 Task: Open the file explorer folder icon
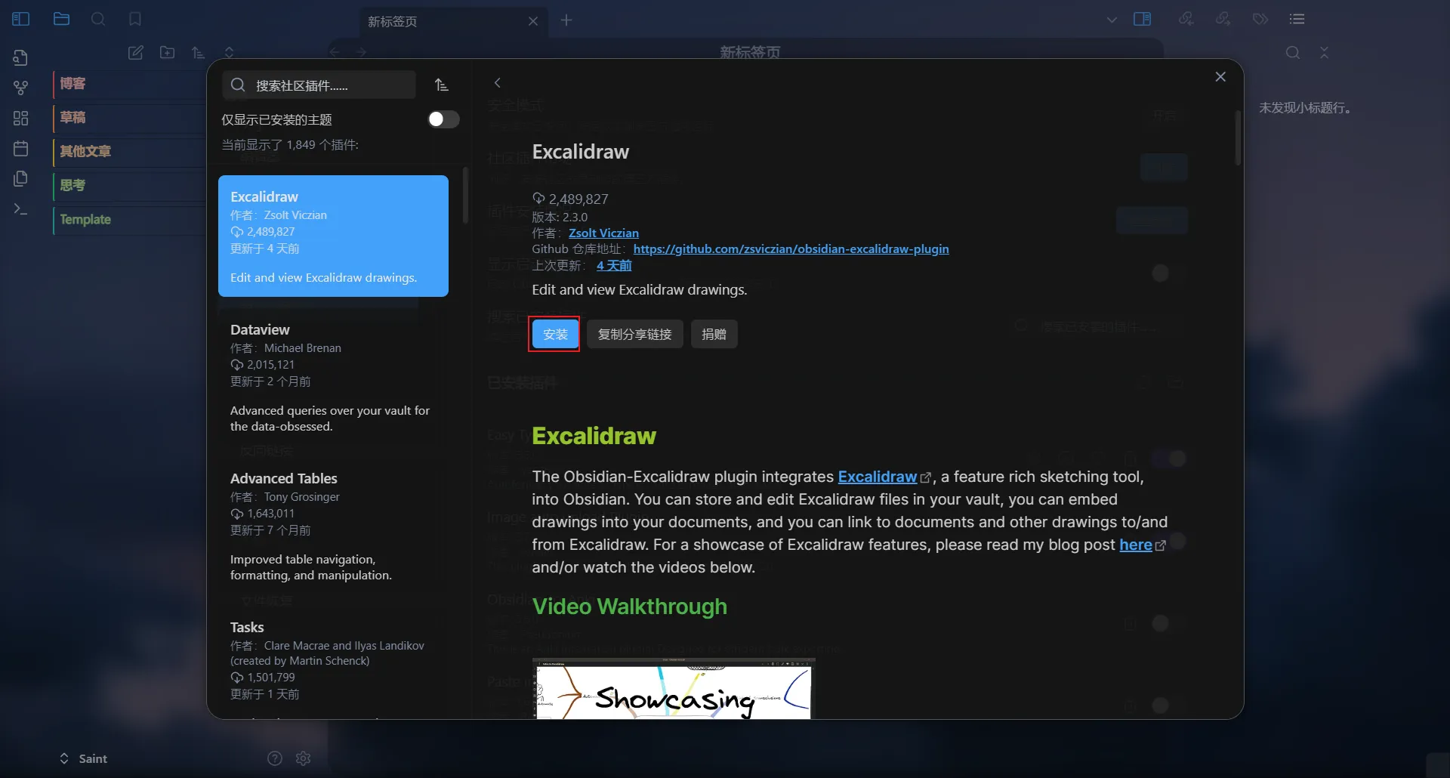(62, 19)
